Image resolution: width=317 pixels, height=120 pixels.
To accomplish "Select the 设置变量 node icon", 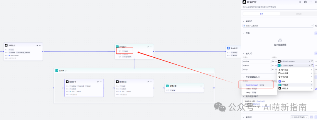I will click(x=167, y=86).
